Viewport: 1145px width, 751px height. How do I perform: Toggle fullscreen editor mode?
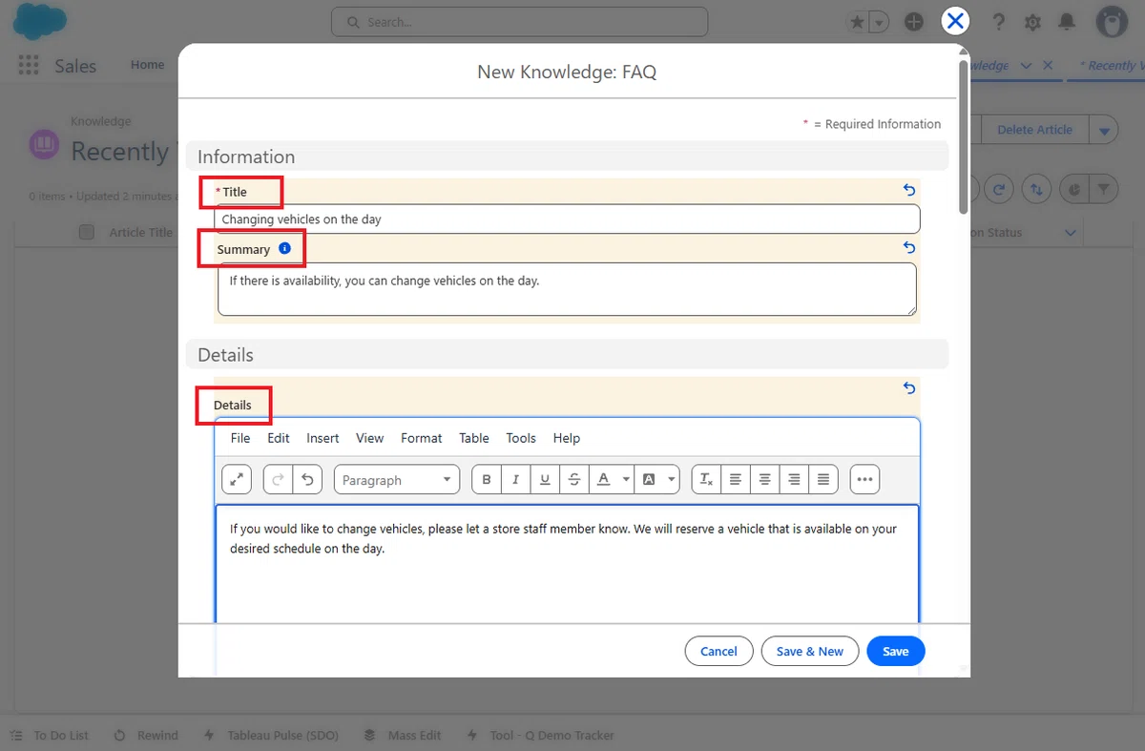pos(237,479)
